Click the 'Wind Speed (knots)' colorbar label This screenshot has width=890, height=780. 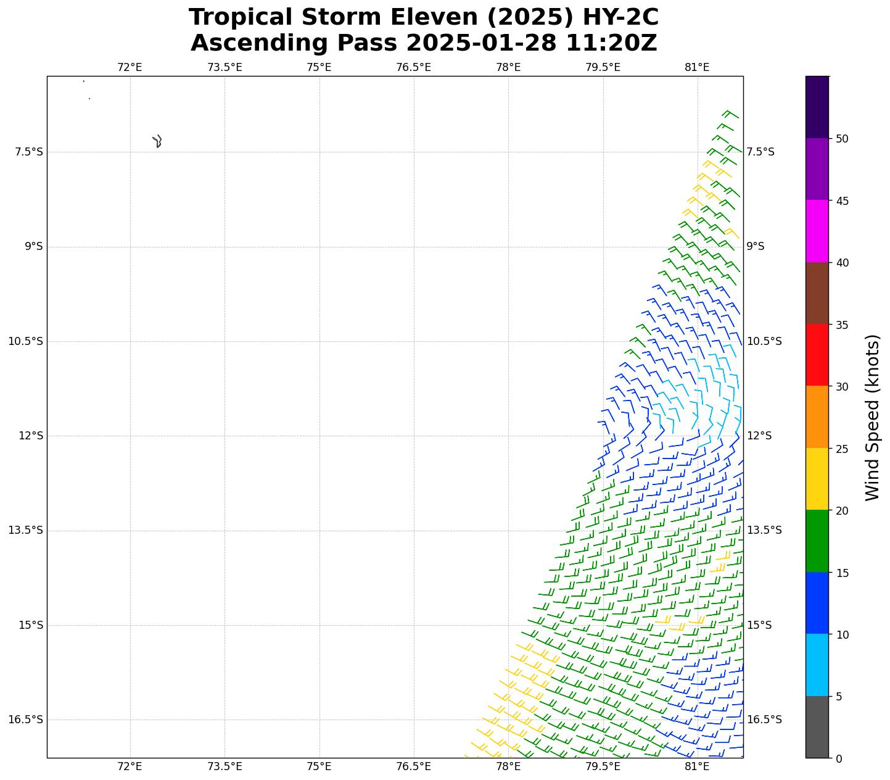pyautogui.click(x=873, y=417)
